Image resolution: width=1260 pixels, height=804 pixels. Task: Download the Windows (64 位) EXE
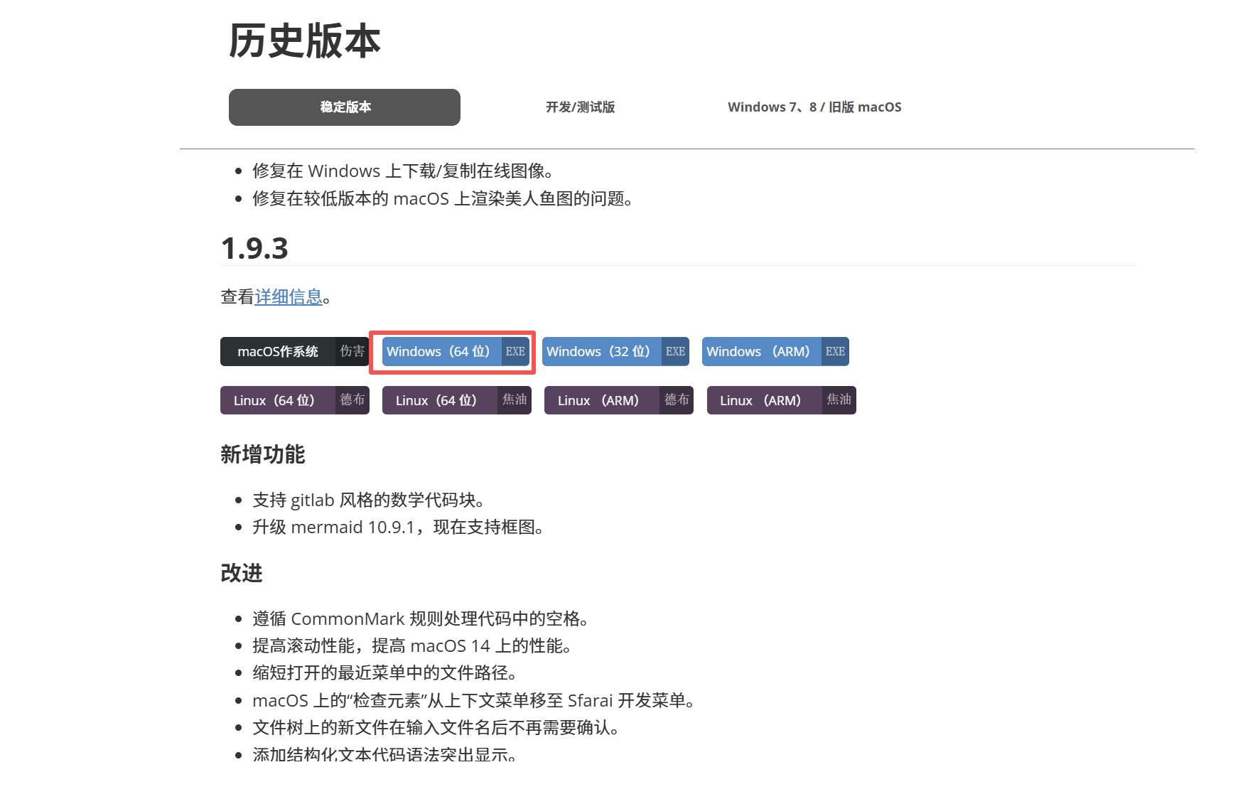(456, 351)
